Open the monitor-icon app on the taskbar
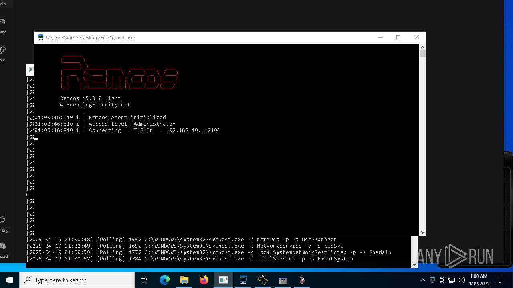 [243, 280]
